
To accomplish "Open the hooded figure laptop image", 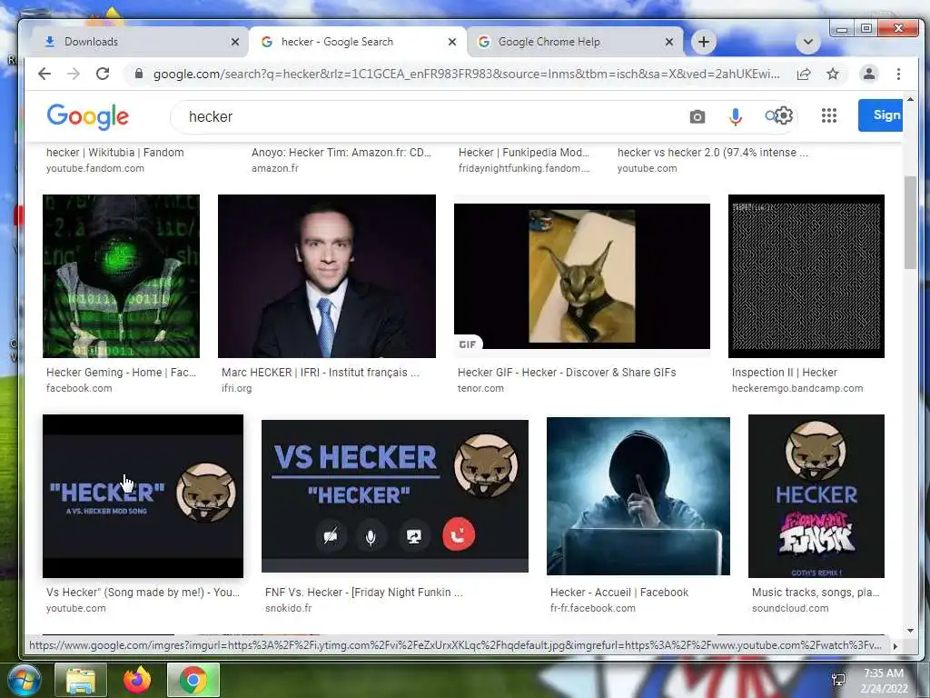I will pos(638,496).
